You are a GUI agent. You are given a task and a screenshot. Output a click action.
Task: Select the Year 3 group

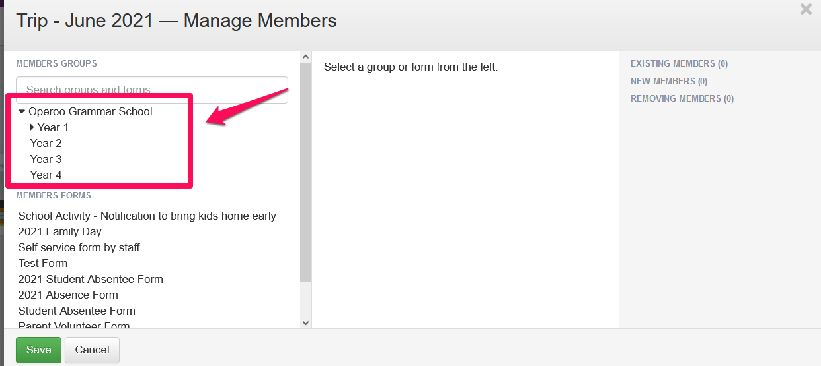[x=46, y=159]
